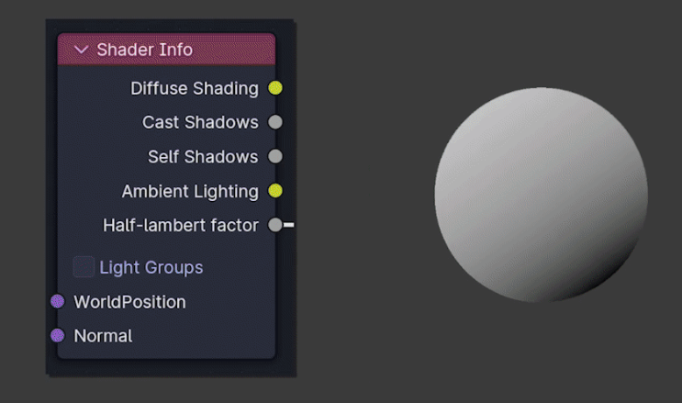Click the Self Shadows label

[x=203, y=157]
